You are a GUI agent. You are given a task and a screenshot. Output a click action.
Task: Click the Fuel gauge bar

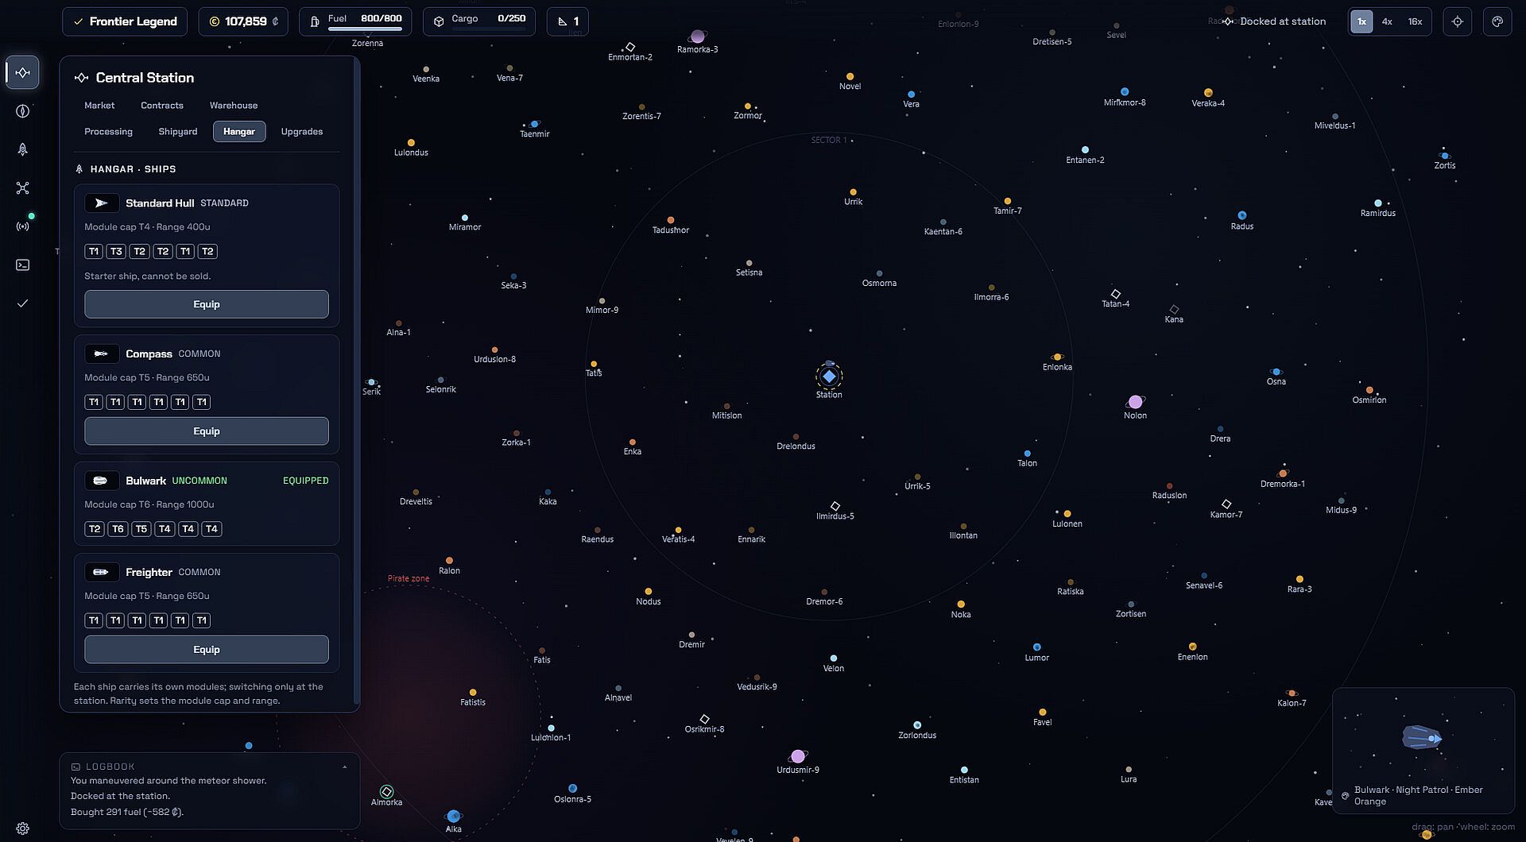[x=365, y=30]
